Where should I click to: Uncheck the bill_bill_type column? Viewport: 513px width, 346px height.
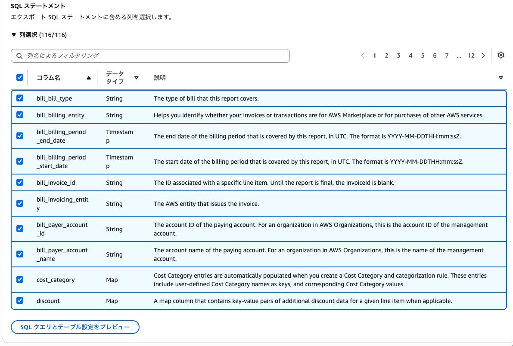click(20, 98)
